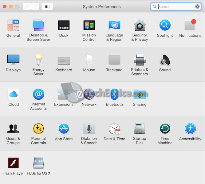Clear the search field with X button
Viewport: 205px width, 184px height.
point(197,6)
